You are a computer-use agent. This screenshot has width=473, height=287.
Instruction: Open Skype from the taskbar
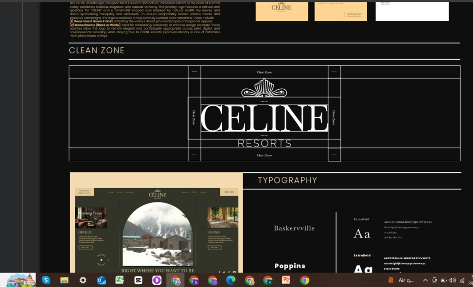pyautogui.click(x=46, y=280)
